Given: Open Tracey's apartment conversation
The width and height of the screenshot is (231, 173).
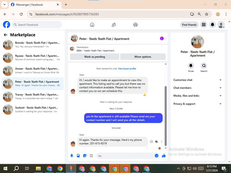Looking at the screenshot, I should pyautogui.click(x=32, y=96).
